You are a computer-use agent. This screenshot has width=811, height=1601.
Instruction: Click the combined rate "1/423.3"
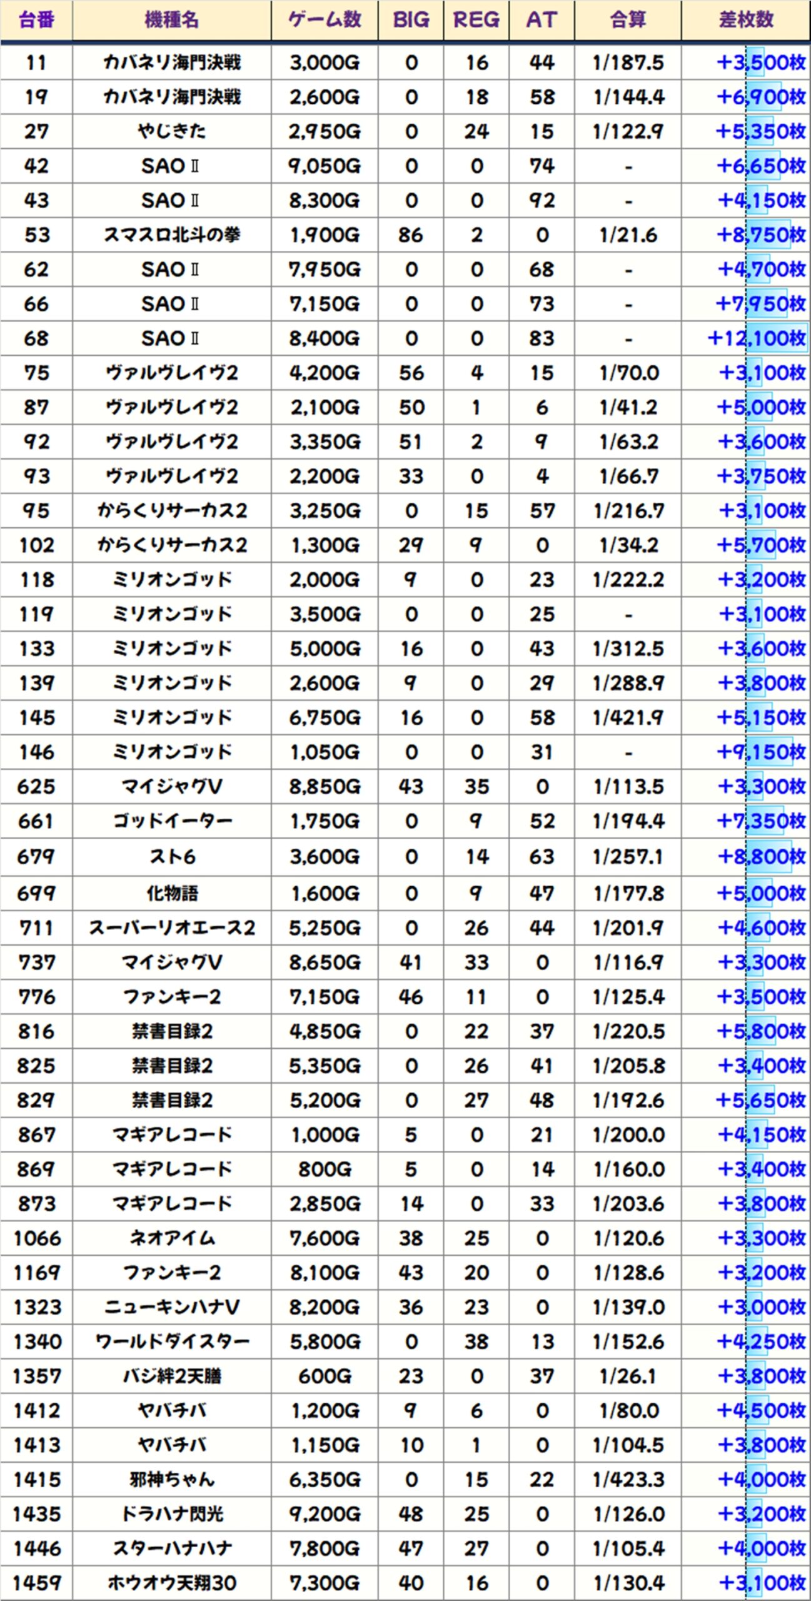coord(628,1479)
